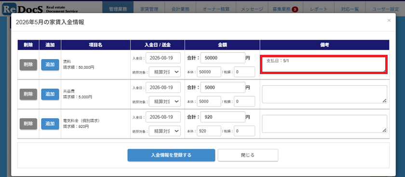Click the 項目名 column header

(96, 45)
